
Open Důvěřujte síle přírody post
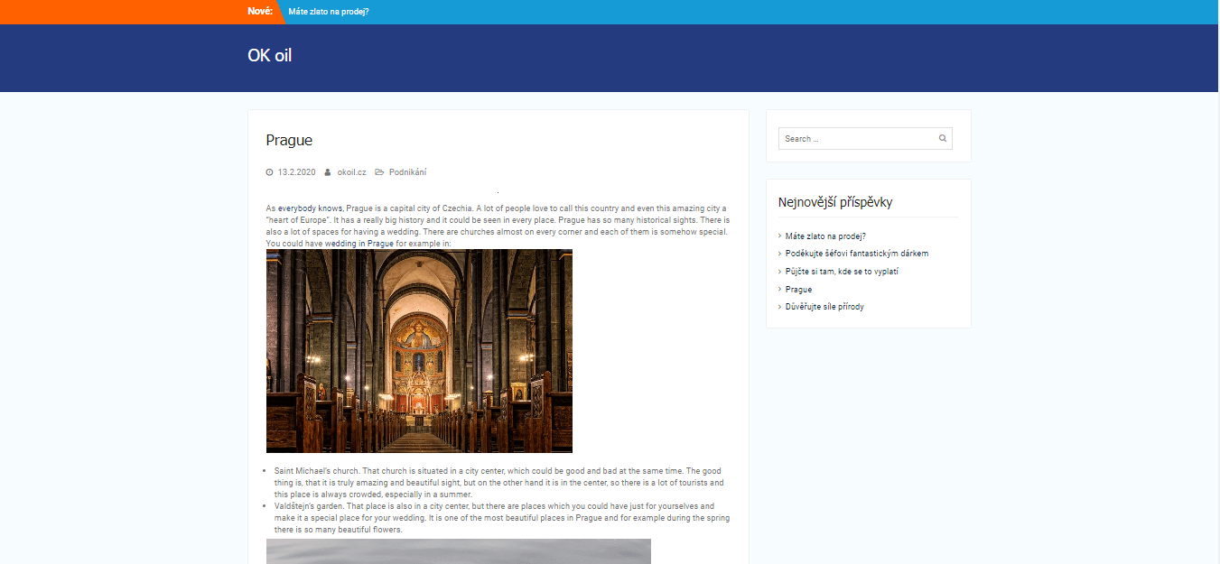click(824, 307)
